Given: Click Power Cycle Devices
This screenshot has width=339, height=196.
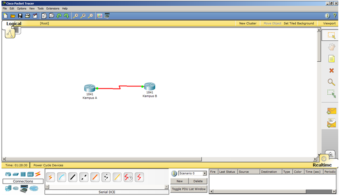Looking at the screenshot, I should click(x=48, y=165).
